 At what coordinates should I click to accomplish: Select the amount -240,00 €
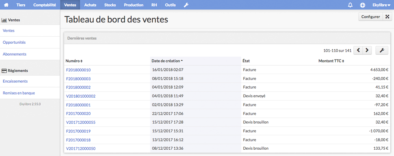point(380,79)
